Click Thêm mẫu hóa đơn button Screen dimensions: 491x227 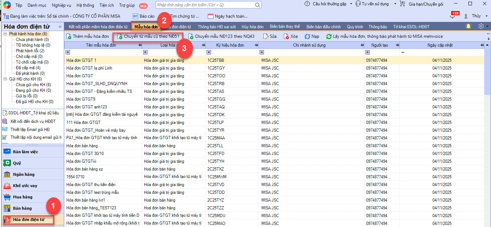87,36
